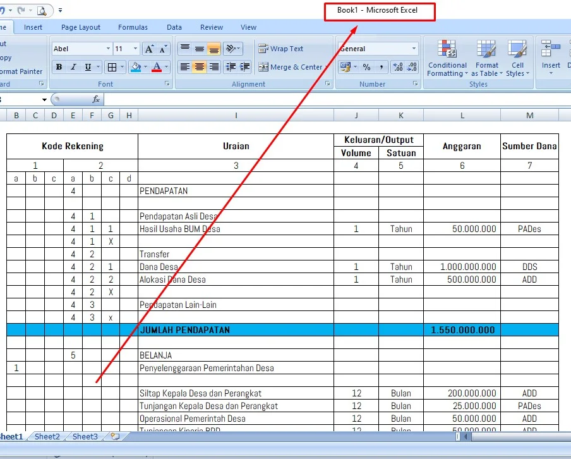Click the Increase Font Size icon
Image resolution: width=571 pixels, height=459 pixels.
click(149, 49)
